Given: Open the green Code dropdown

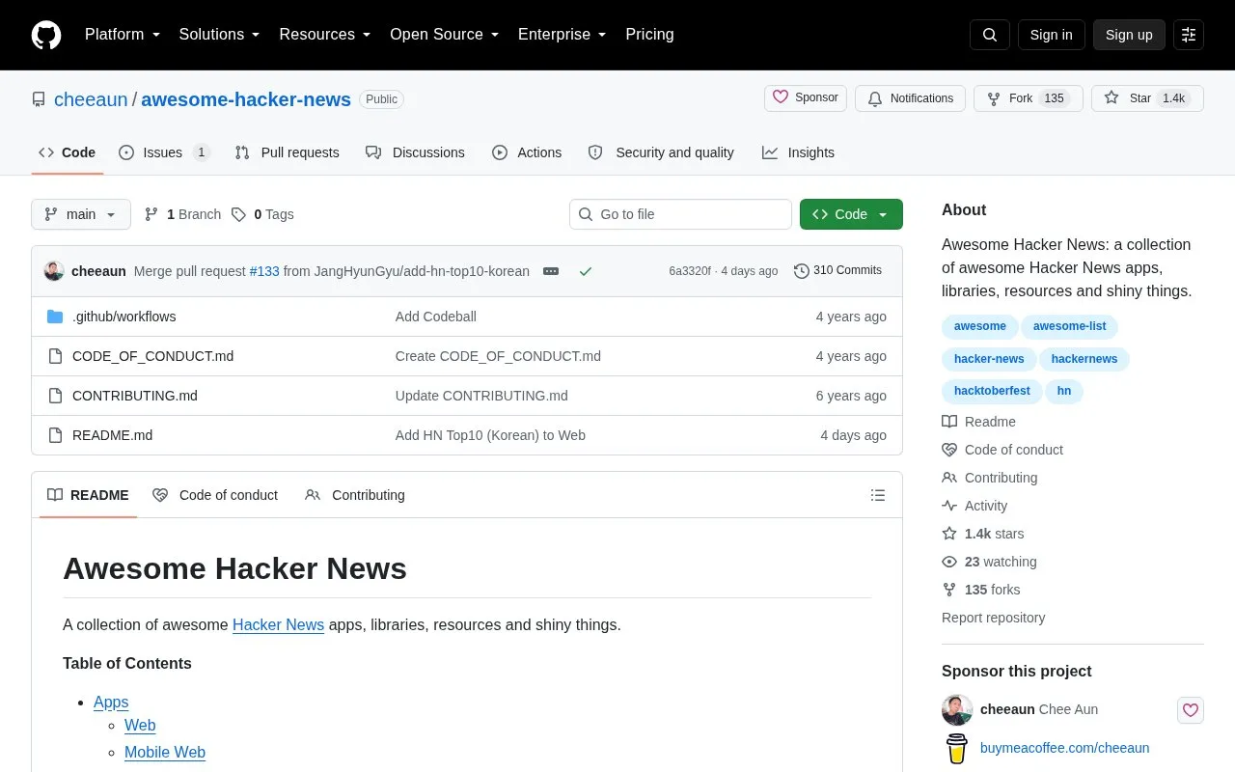Looking at the screenshot, I should click(851, 214).
